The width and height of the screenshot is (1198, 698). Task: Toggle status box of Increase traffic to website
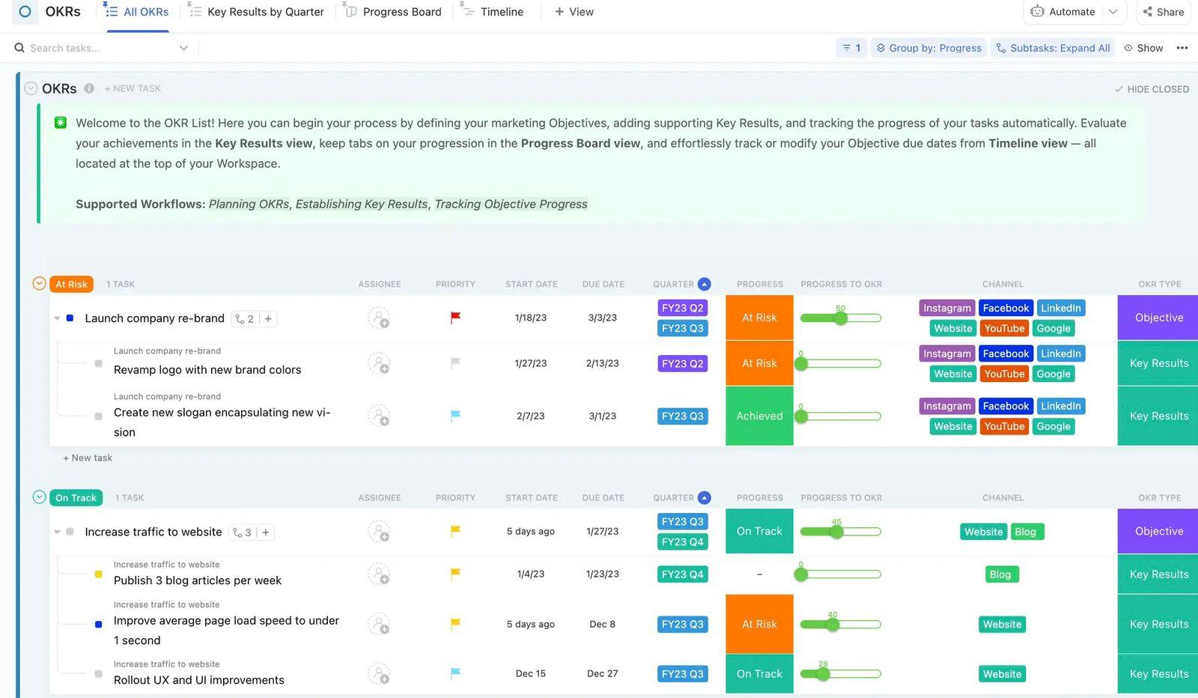[70, 532]
